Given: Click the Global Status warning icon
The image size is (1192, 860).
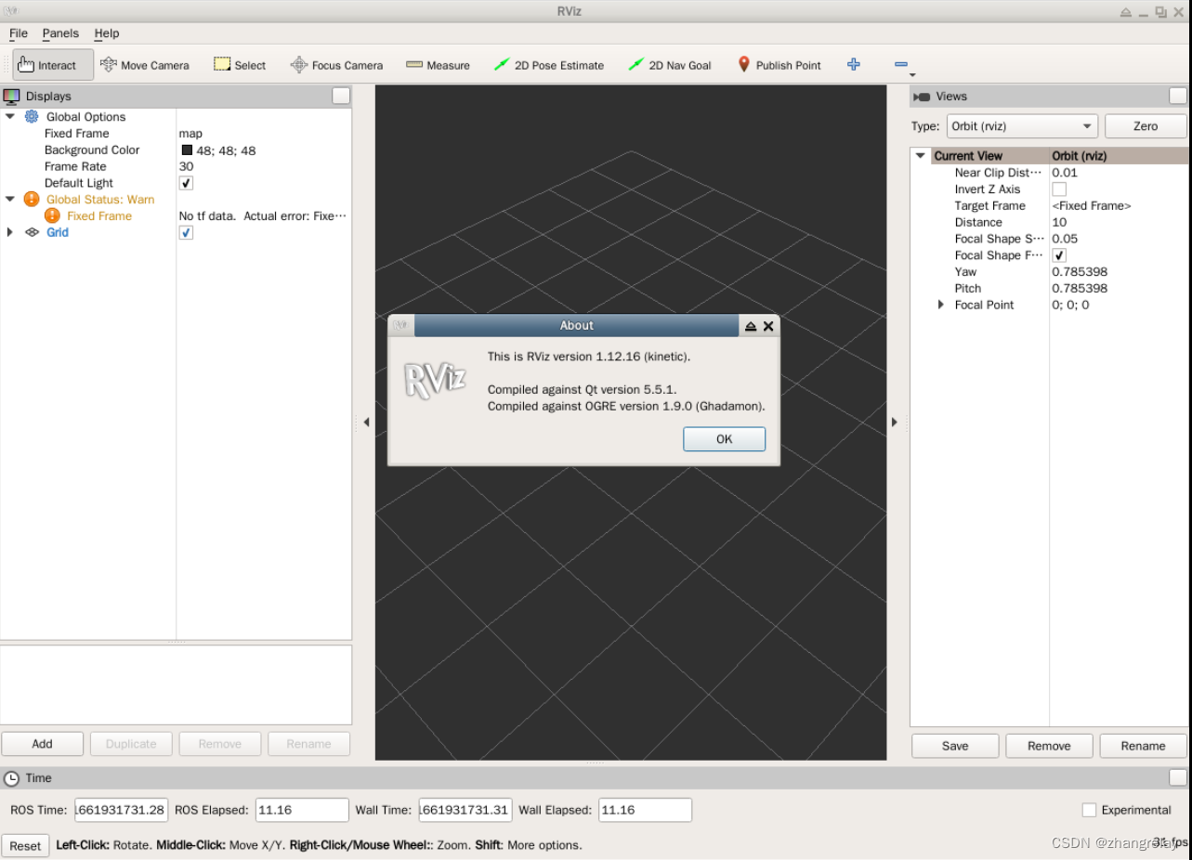Looking at the screenshot, I should pyautogui.click(x=32, y=199).
